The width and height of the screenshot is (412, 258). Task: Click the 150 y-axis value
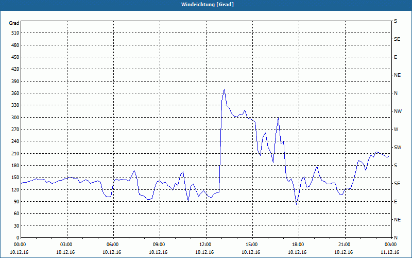[15, 177]
